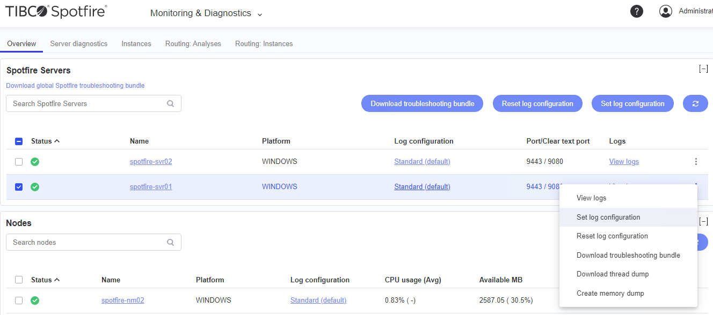Choose Download troubleshooting bundle in context menu
This screenshot has height=315, width=713.
[x=628, y=256]
